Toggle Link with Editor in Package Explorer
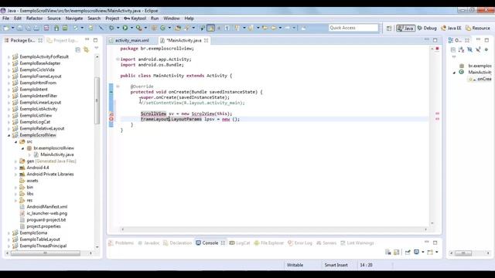The image size is (495, 278). click(x=86, y=49)
